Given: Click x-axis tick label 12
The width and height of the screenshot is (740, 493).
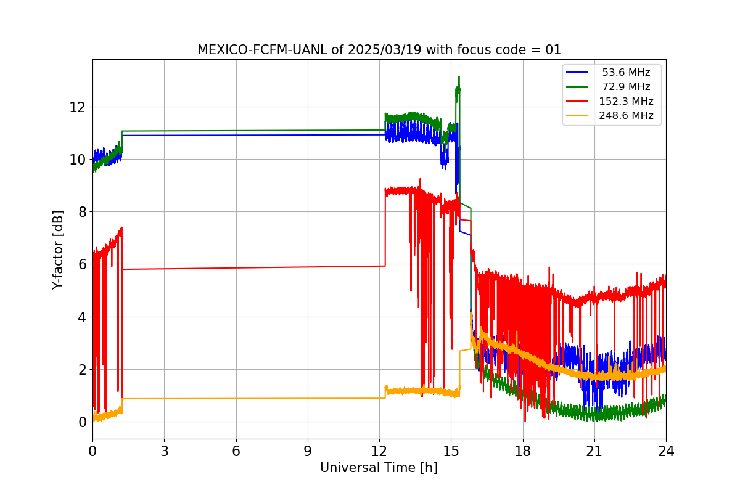Looking at the screenshot, I should [379, 451].
